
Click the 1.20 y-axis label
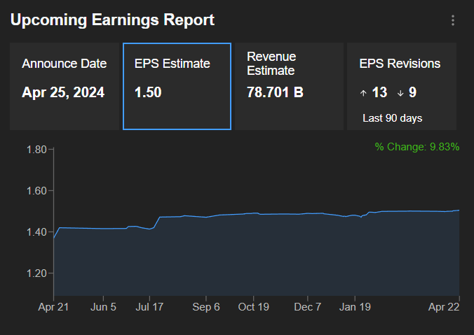tap(36, 273)
